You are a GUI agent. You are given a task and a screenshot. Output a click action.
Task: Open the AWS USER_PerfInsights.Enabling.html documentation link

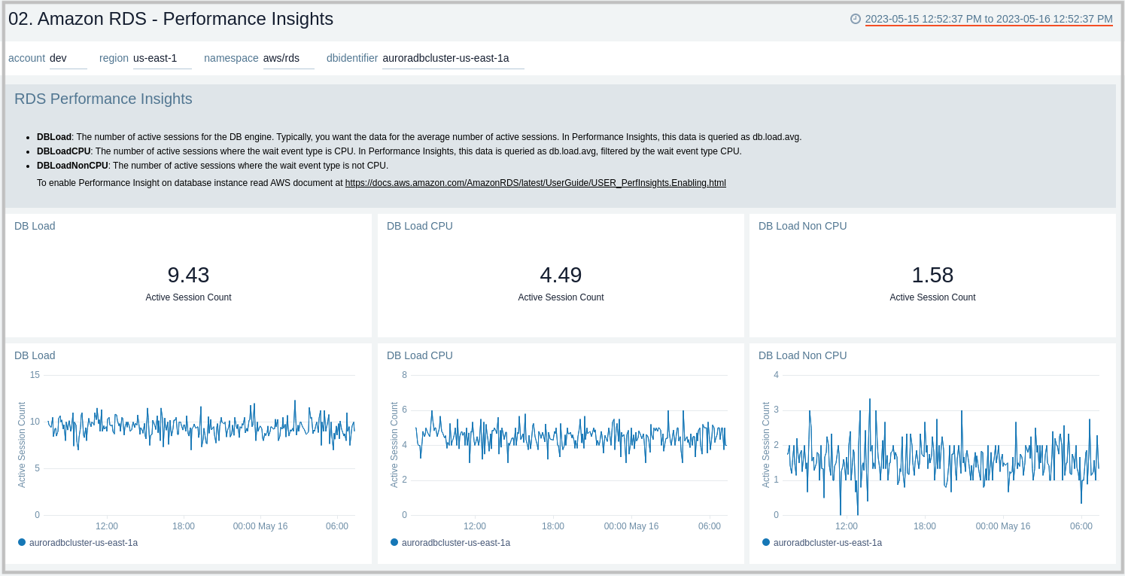[x=535, y=182]
